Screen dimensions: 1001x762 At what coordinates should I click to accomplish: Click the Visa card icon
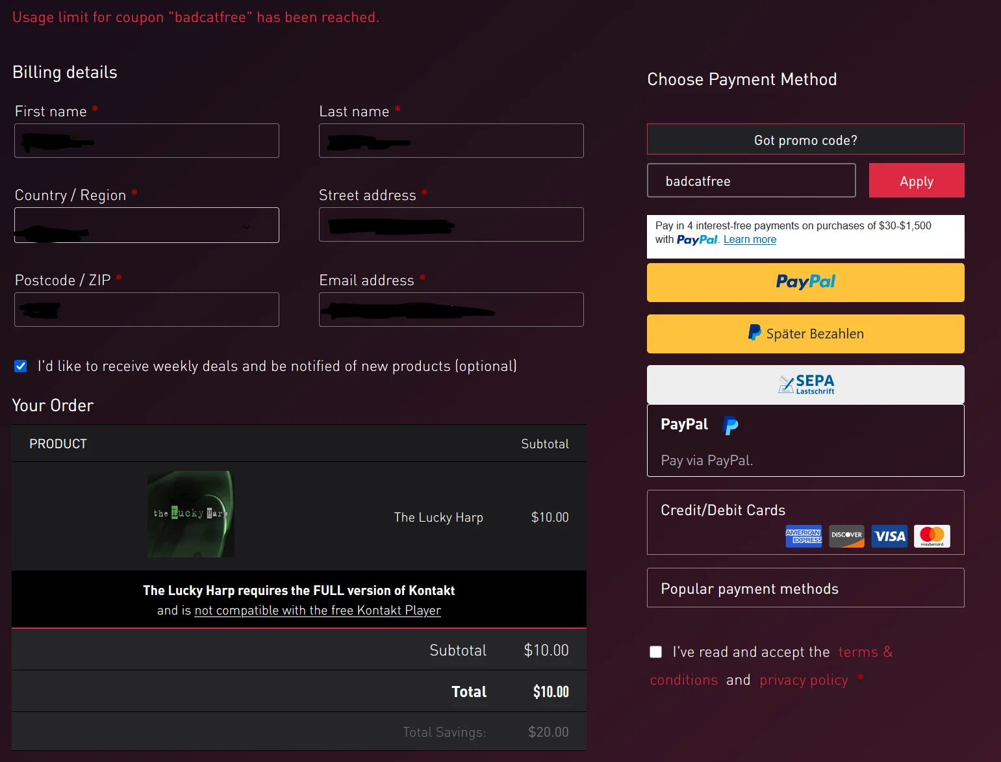pos(890,537)
